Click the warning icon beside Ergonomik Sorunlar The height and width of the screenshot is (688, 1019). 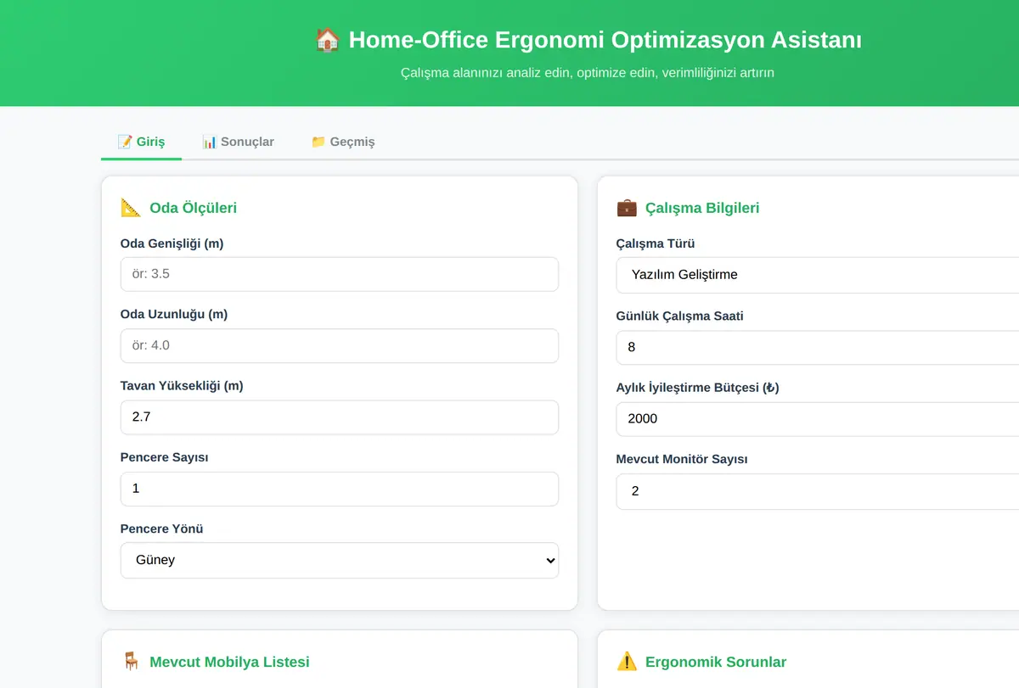pyautogui.click(x=627, y=662)
